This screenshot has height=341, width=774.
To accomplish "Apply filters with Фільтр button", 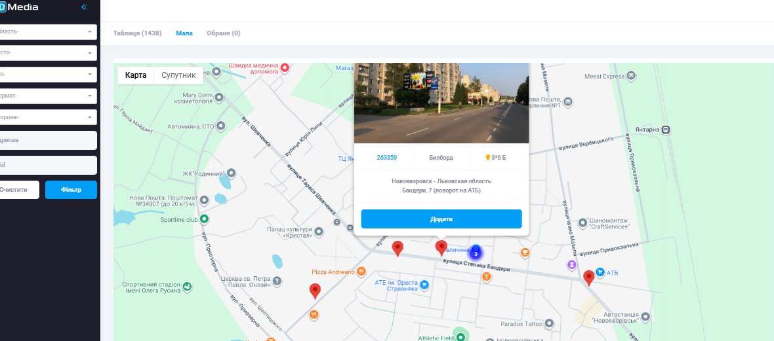I will 71,190.
